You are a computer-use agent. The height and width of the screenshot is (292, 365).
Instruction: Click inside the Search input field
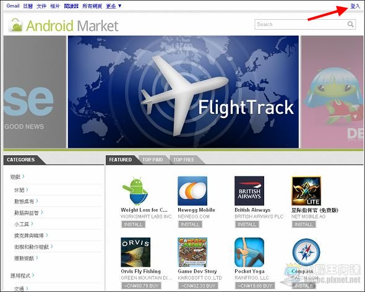(x=301, y=24)
